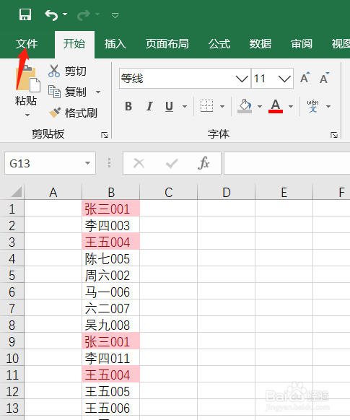Open the 剪贴板 dialog launcher

pyautogui.click(x=105, y=135)
